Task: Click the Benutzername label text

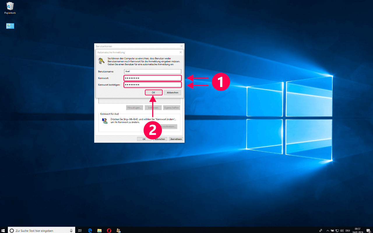Action: (106, 71)
